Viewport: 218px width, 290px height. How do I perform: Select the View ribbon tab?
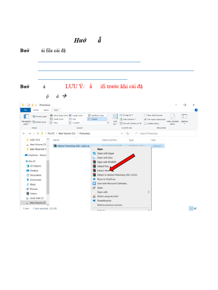pyautogui.click(x=56, y=110)
